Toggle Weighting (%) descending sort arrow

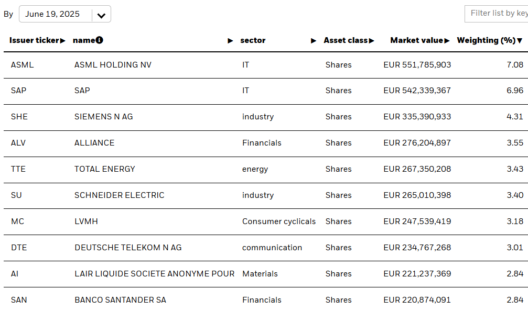point(520,41)
